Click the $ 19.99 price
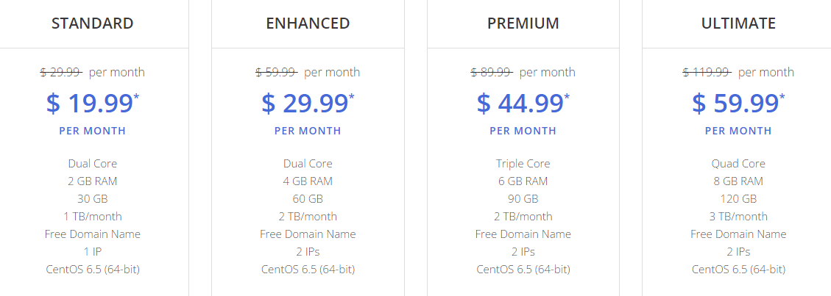831x296 pixels. 89,103
